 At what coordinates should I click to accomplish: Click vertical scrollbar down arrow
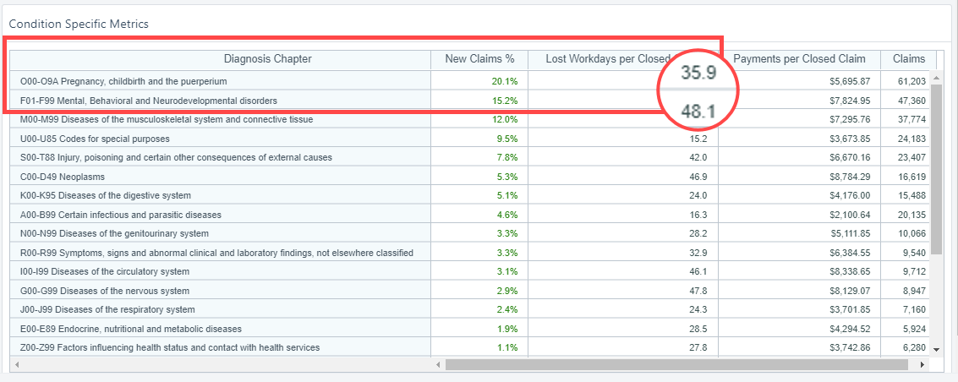(x=938, y=349)
